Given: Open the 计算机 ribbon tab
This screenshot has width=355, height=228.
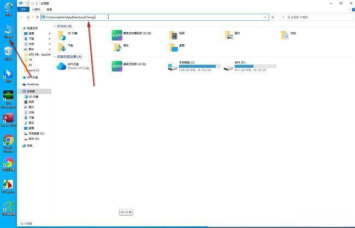Looking at the screenshot, I should coord(37,9).
